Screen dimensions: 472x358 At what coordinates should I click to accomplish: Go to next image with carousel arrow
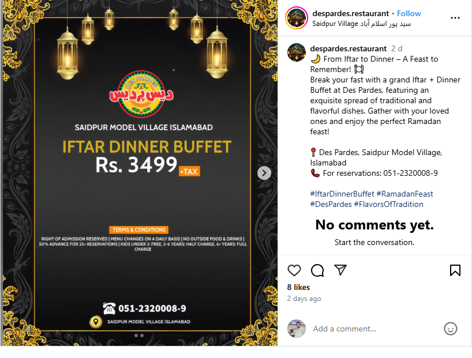tap(264, 173)
